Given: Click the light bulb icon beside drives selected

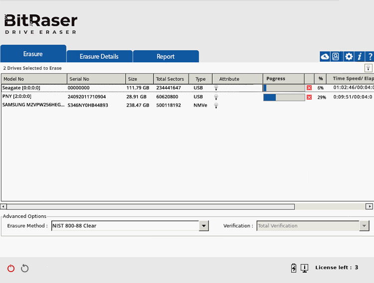Looking at the screenshot, I should pos(369,68).
